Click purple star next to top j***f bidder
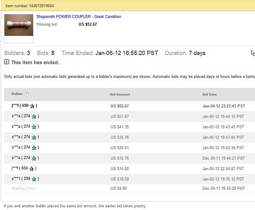This screenshot has width=255, height=210. tap(32, 106)
